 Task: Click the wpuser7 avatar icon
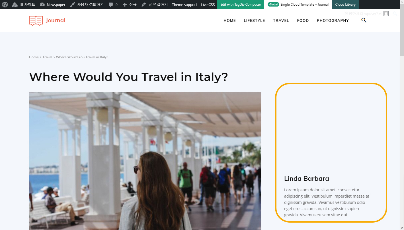coord(386,14)
